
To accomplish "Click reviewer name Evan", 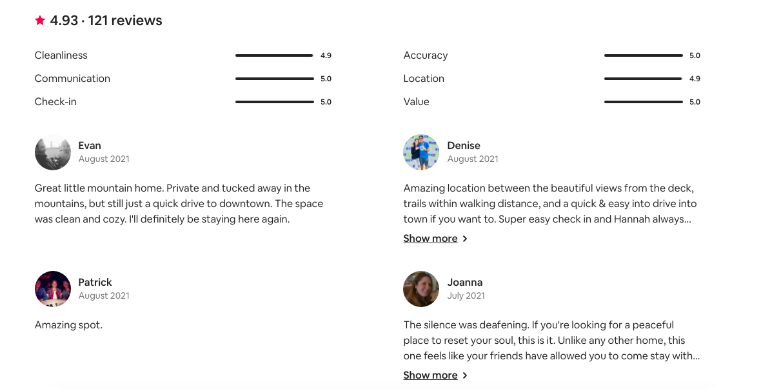I will coord(90,146).
